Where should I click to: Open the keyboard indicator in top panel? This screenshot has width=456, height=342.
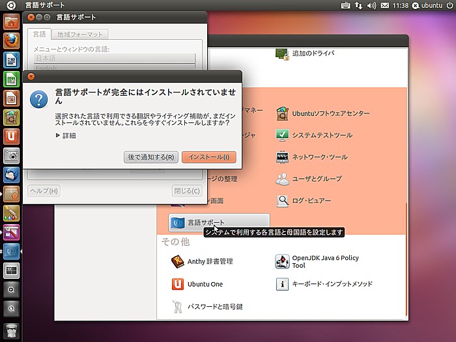coord(345,5)
